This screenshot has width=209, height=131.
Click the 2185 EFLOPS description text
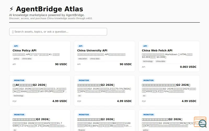point(40,90)
